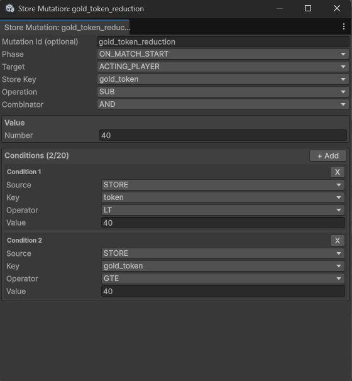
Task: Focus the Mutation Id text field
Action: (x=223, y=41)
